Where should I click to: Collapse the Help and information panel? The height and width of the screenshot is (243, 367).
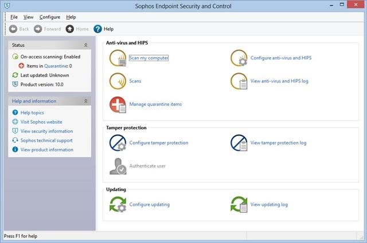85,101
